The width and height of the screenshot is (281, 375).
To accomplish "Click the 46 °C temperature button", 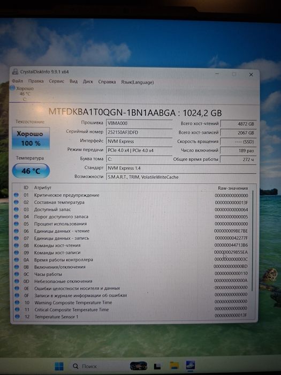I will pyautogui.click(x=31, y=171).
